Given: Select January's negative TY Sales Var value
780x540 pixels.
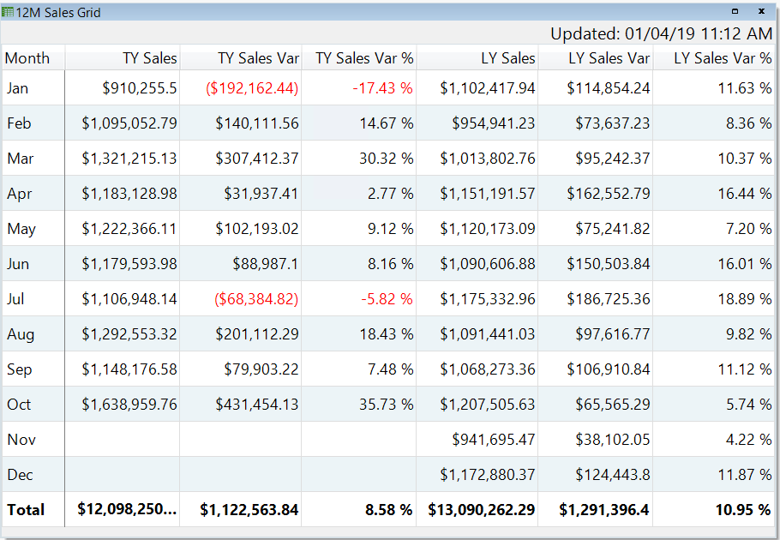Looking at the screenshot, I should coord(247,87).
